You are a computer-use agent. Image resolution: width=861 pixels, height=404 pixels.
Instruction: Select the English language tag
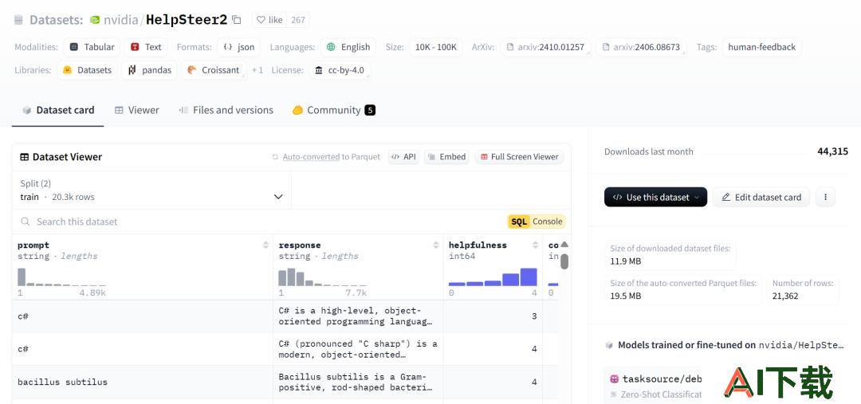point(348,47)
